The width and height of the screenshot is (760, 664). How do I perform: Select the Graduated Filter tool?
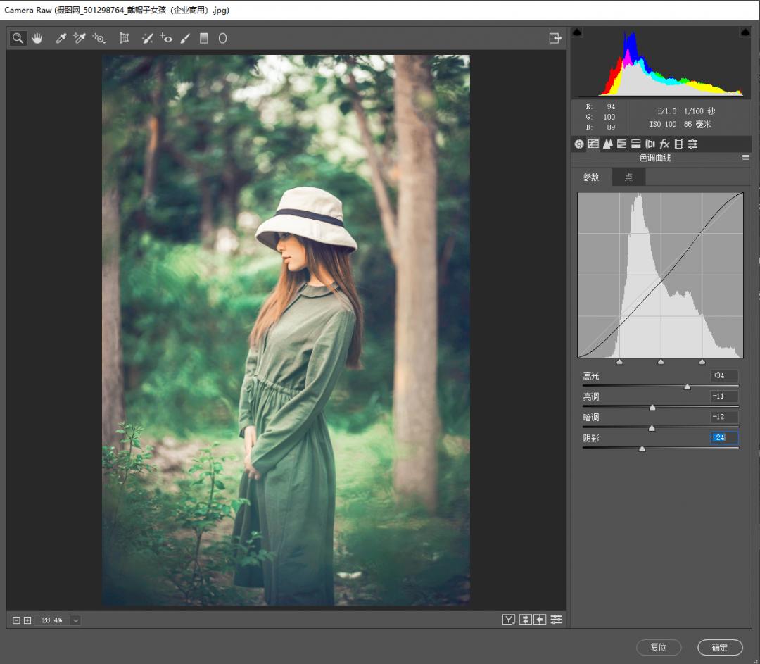204,39
